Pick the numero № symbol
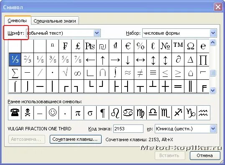Screen dimensions: 225x165 (166, 46)
